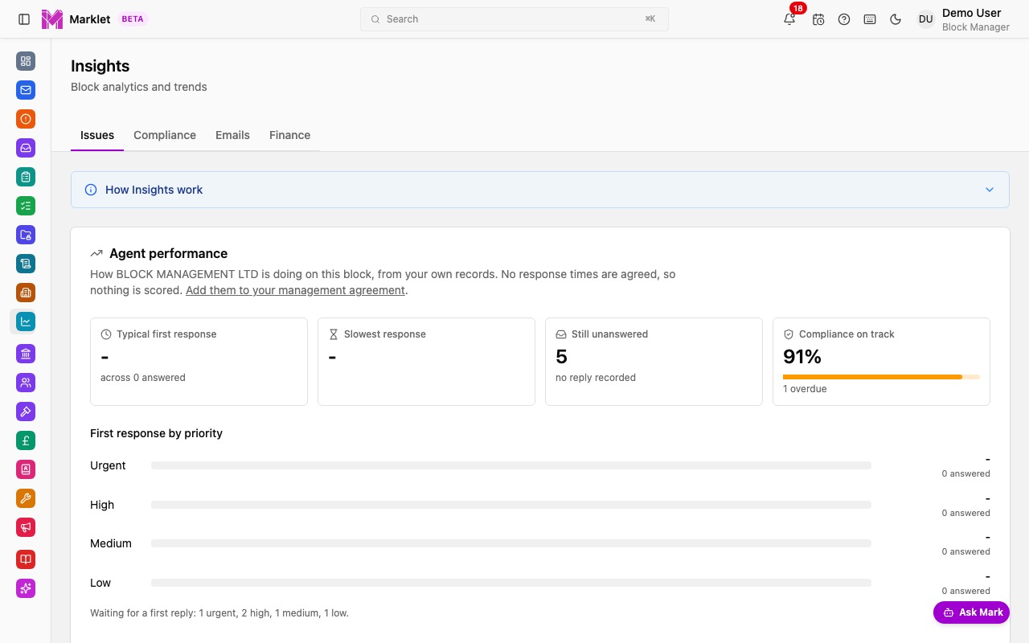Open the locked folder documents icon in the sidebar

(26, 235)
